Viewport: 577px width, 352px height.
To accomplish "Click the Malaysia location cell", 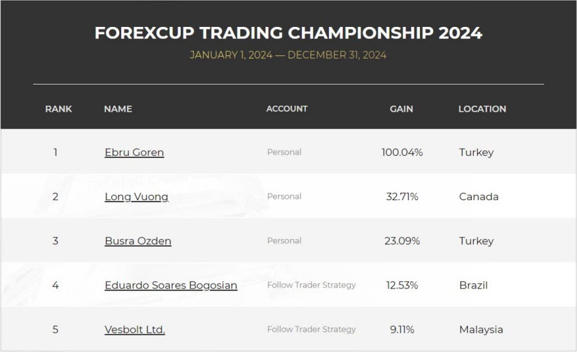I will [x=481, y=330].
